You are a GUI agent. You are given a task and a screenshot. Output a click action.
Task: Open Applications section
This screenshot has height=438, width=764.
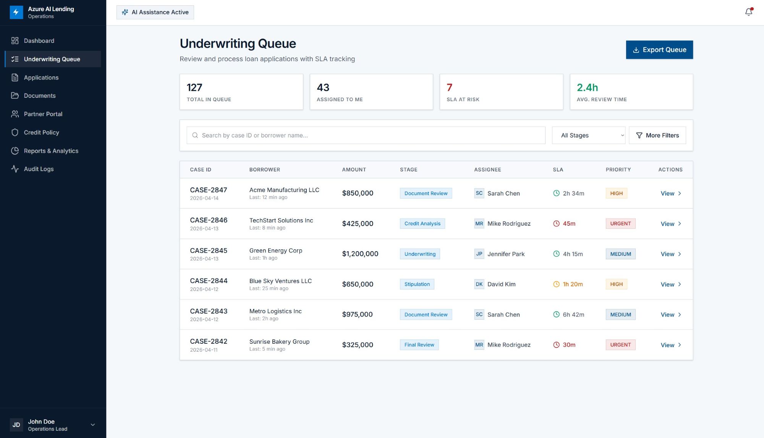[53, 78]
